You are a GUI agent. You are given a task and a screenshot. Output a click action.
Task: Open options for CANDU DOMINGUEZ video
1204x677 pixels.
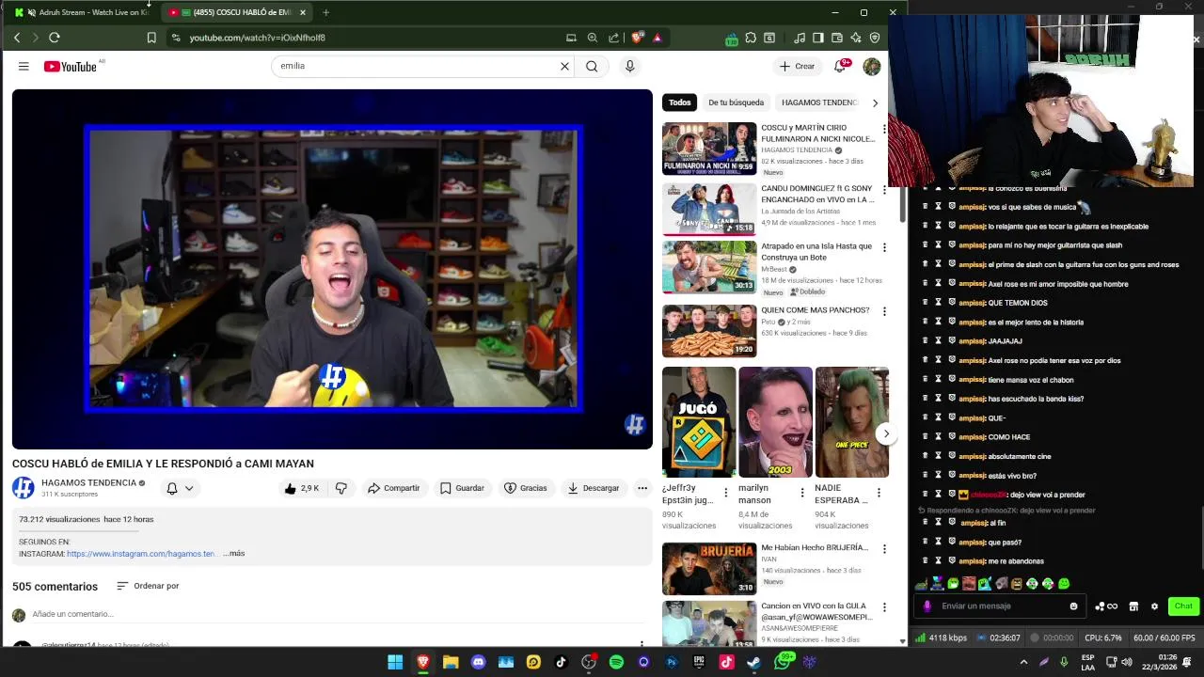883,190
